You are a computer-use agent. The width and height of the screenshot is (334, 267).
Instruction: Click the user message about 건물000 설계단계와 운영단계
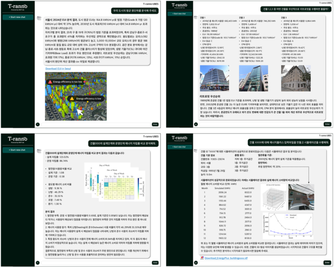coord(124,143)
